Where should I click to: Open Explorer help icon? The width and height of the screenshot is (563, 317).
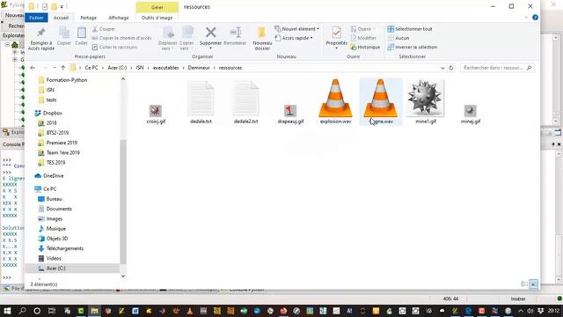[535, 18]
